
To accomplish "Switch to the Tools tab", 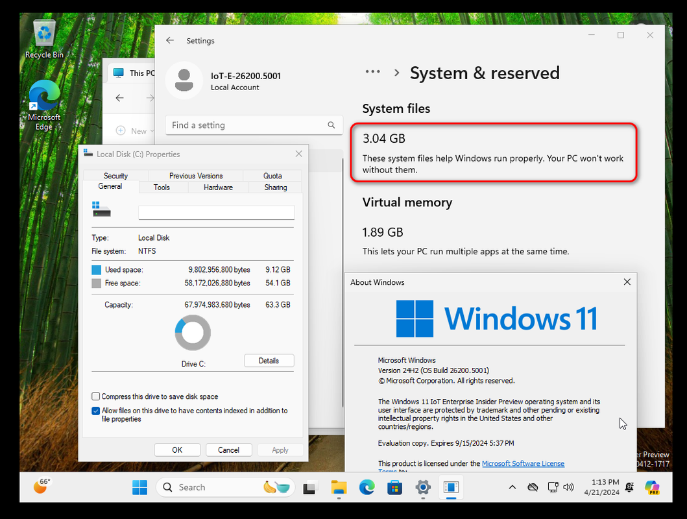I will 162,187.
